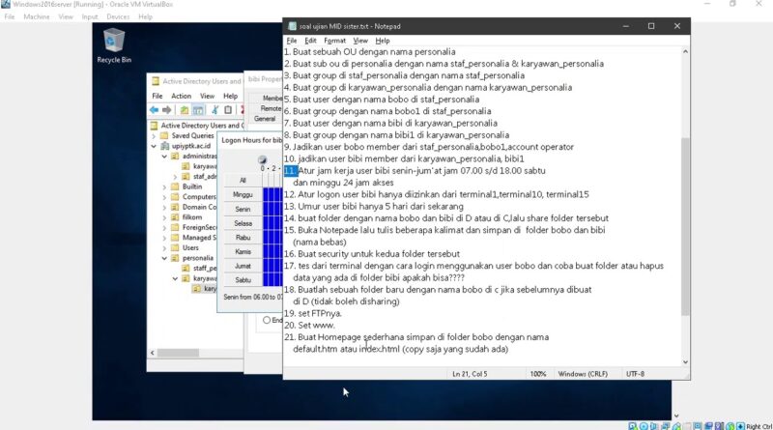Click the VirtualBox hard disk status icon

(x=633, y=426)
